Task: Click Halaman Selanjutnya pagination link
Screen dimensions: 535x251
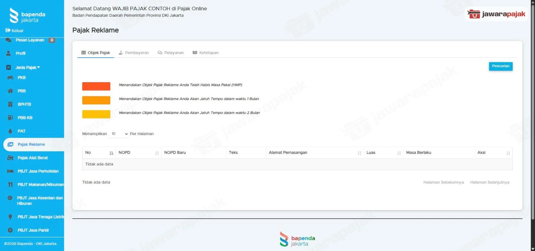Action: [490, 182]
